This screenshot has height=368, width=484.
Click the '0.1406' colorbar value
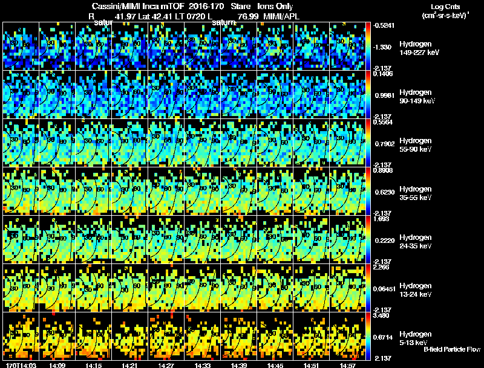tap(383, 73)
